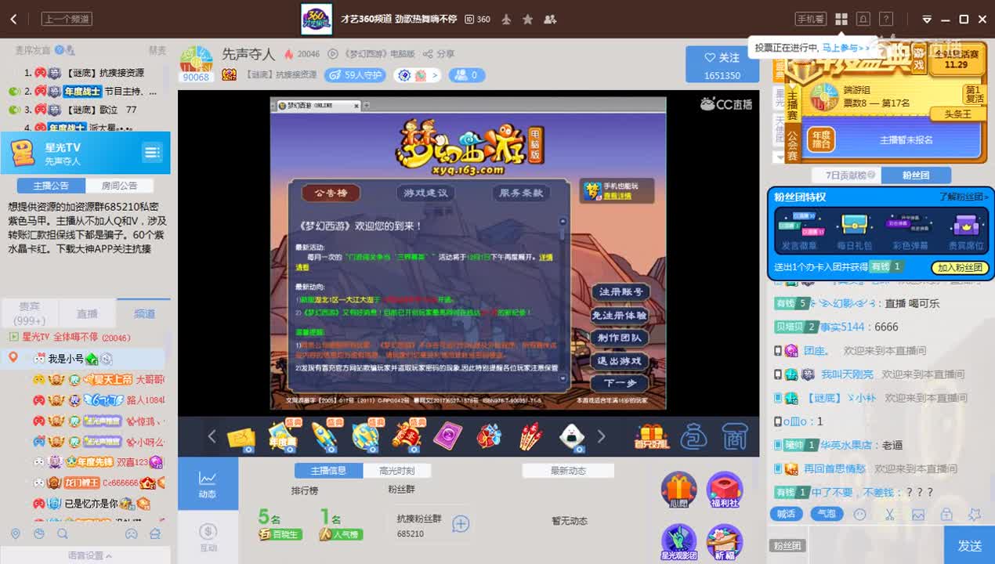Click the location pin icon at bottom left
Viewport: 995px width, 564px height.
coord(16,534)
